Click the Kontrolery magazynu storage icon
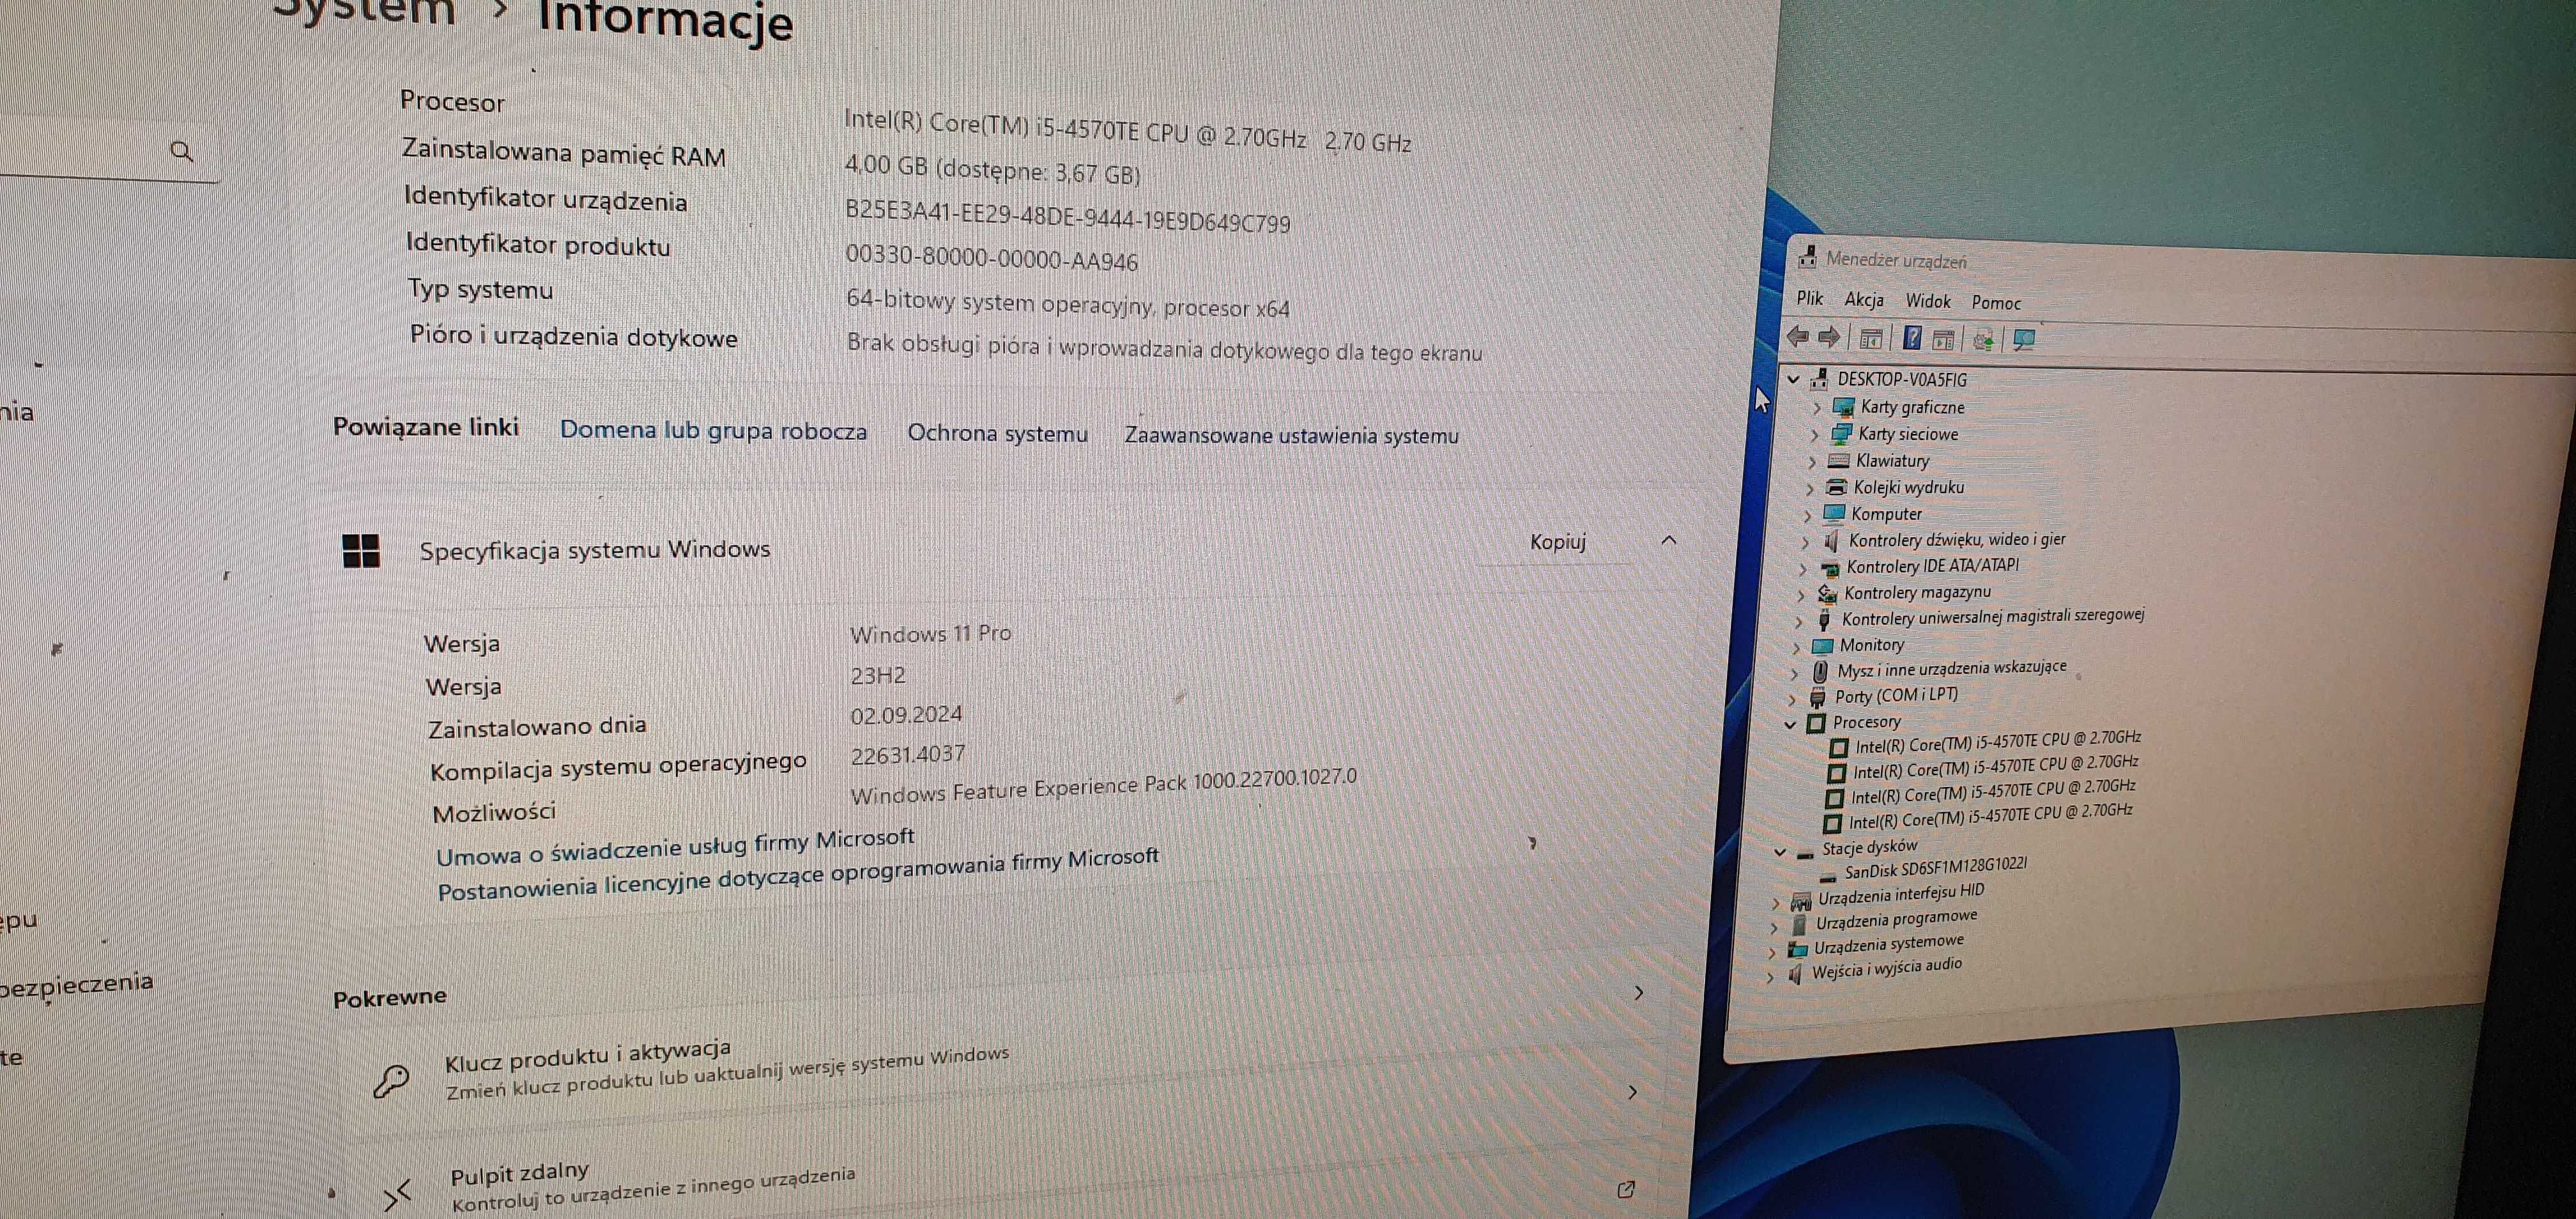This screenshot has width=2576, height=1219. [1827, 593]
